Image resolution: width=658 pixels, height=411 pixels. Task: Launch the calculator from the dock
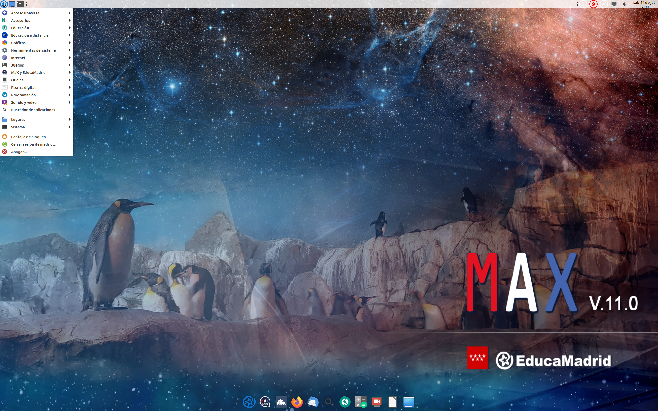[361, 402]
